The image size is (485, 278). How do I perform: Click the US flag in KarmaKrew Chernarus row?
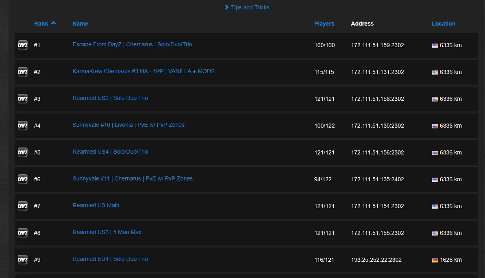pyautogui.click(x=435, y=72)
